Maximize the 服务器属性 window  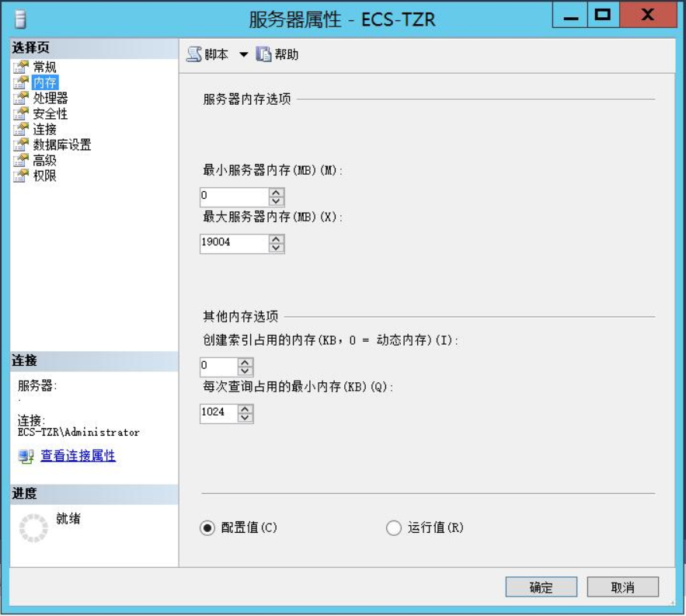(x=603, y=15)
